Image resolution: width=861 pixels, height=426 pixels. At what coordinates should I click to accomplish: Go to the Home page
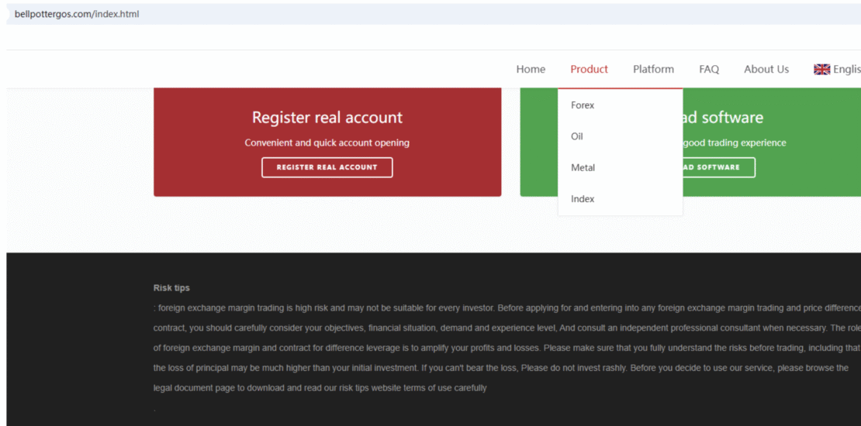point(531,69)
